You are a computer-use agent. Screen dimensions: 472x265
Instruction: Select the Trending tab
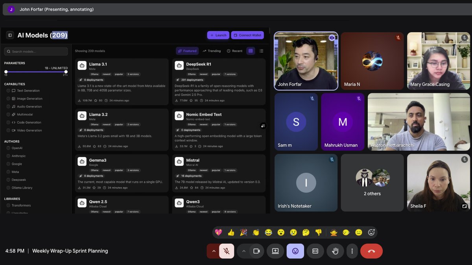tap(212, 51)
